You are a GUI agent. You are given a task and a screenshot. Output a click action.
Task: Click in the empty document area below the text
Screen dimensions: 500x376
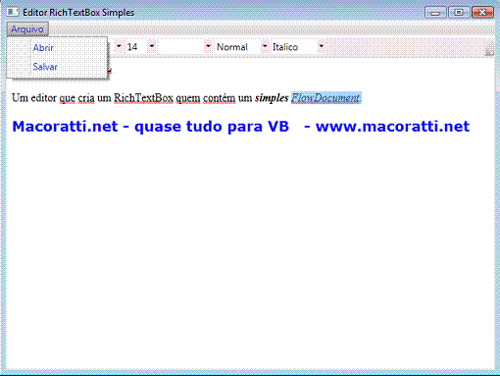[x=250, y=252]
